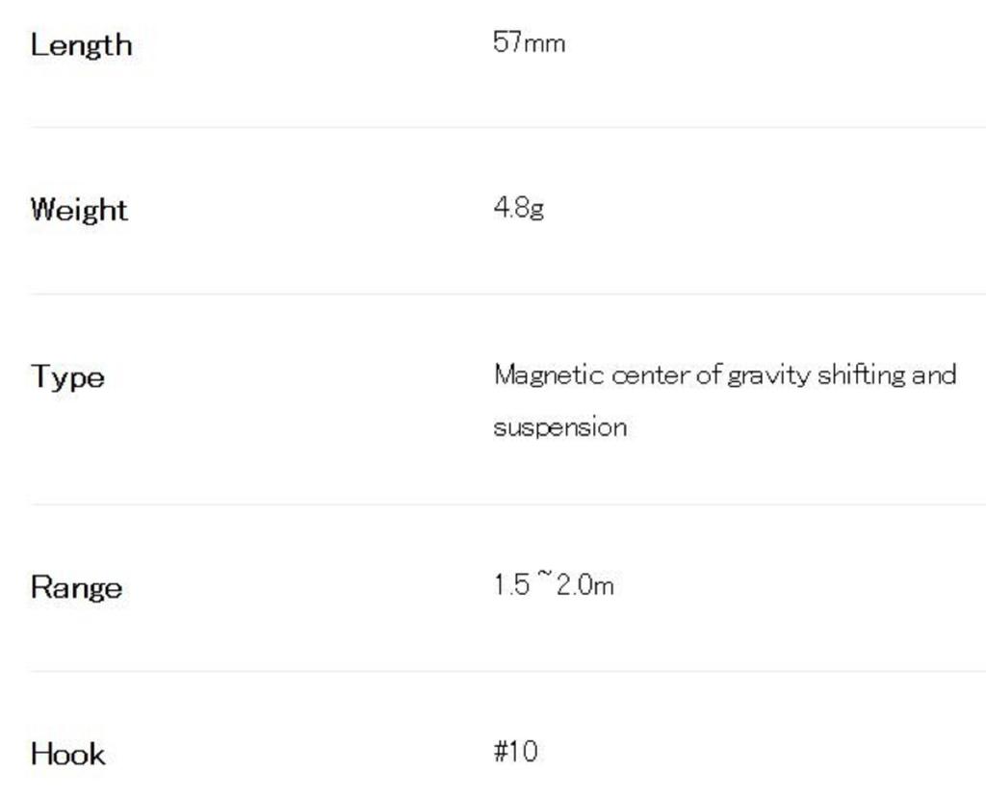986x797 pixels.
Task: Select the word suspension on second line
Action: pyautogui.click(x=559, y=427)
